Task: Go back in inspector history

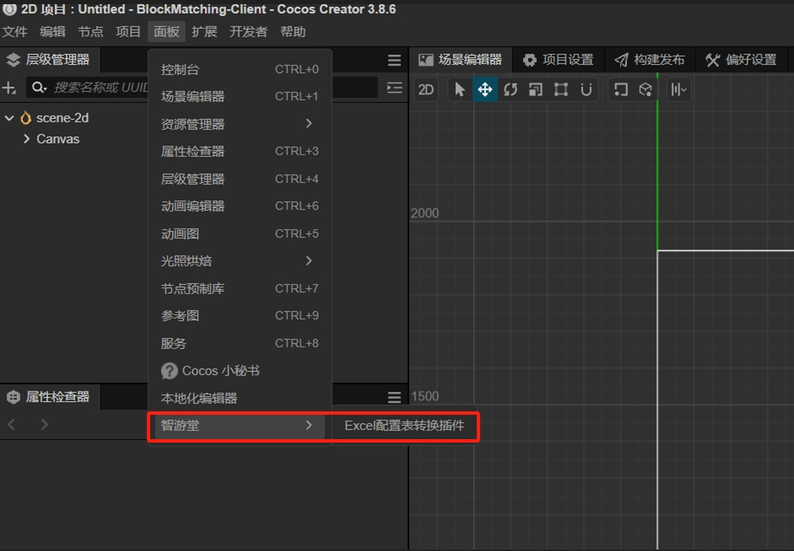Action: coord(12,424)
